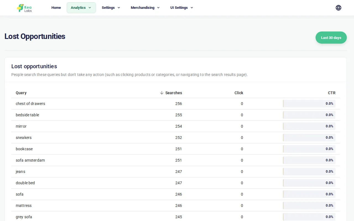Click the 245 searches value
The height and width of the screenshot is (221, 354).
[179, 217]
